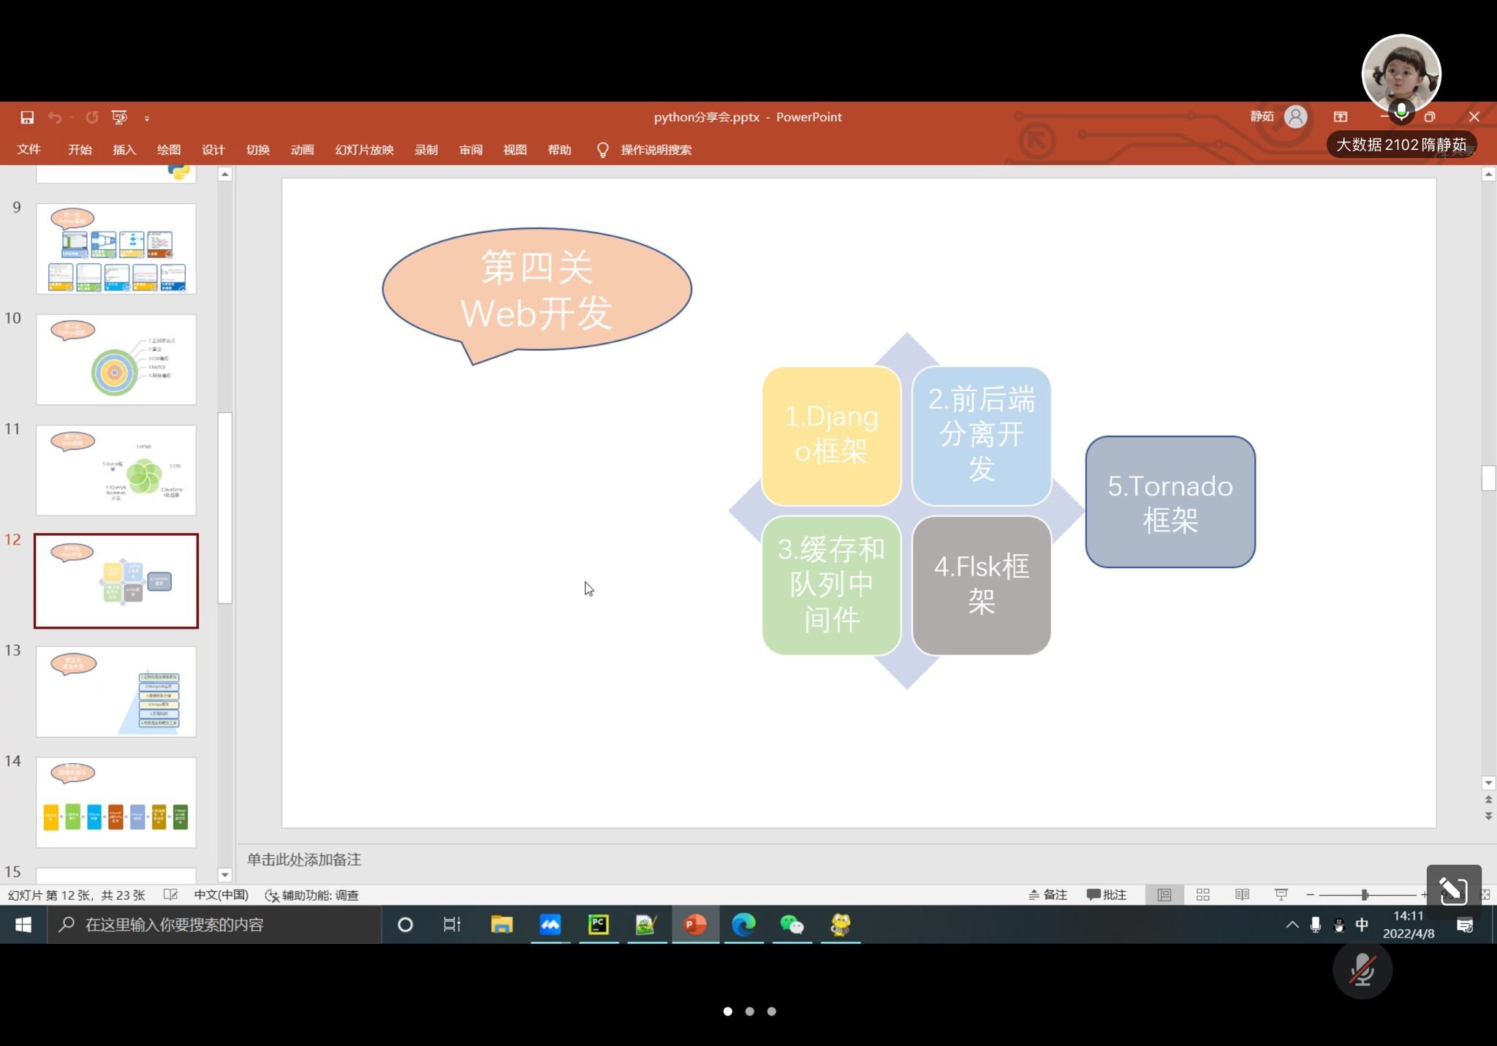
Task: Open the 幻灯片放映 ribbon tab
Action: 364,150
